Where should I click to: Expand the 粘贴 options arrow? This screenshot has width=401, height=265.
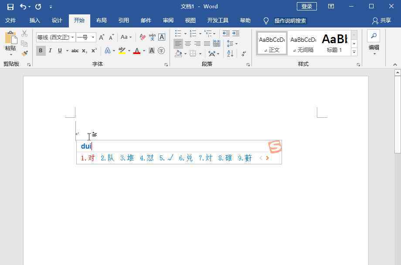[11, 54]
